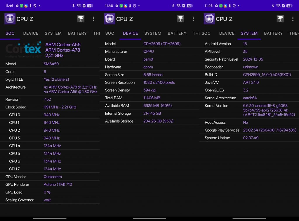
Task: Select SOC tab in left panel
Action: pyautogui.click(x=10, y=33)
